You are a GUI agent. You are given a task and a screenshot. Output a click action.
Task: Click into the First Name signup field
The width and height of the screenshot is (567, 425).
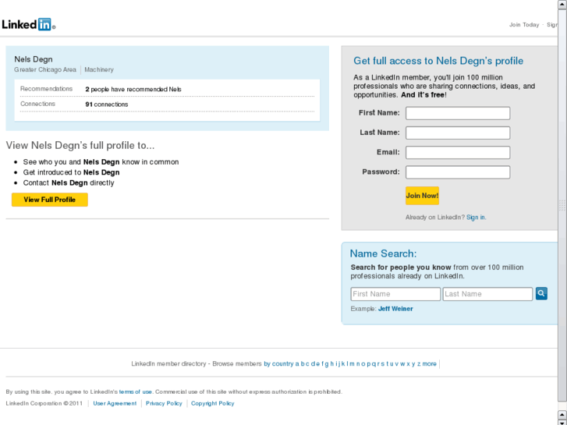pos(458,113)
